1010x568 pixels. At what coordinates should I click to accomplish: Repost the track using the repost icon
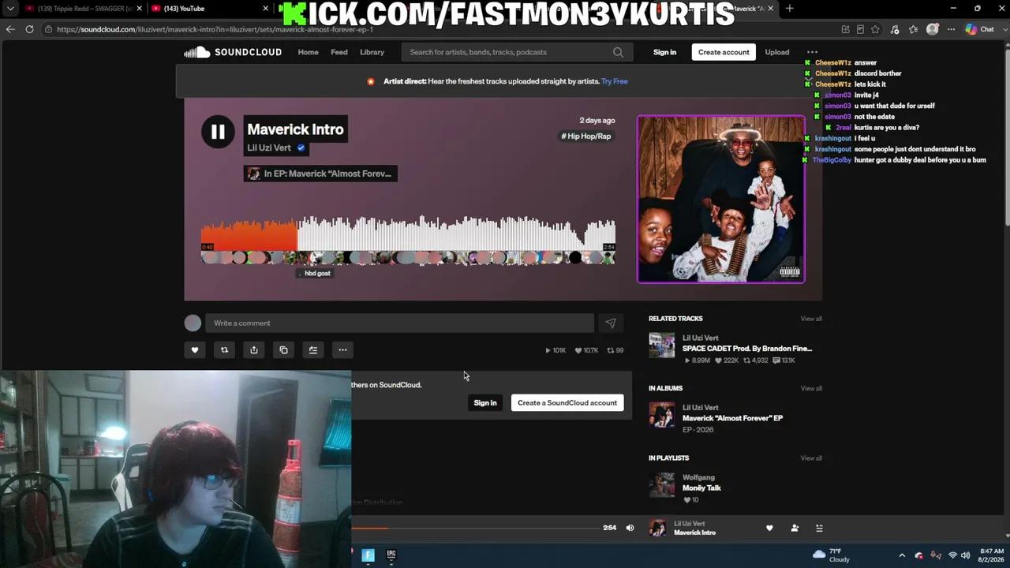coord(224,350)
